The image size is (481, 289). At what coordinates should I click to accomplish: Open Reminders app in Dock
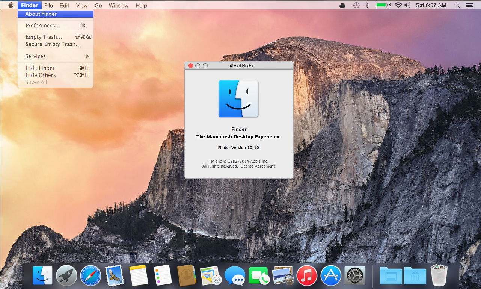163,275
